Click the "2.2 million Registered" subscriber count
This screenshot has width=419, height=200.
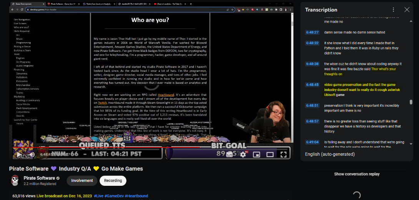(x=40, y=184)
